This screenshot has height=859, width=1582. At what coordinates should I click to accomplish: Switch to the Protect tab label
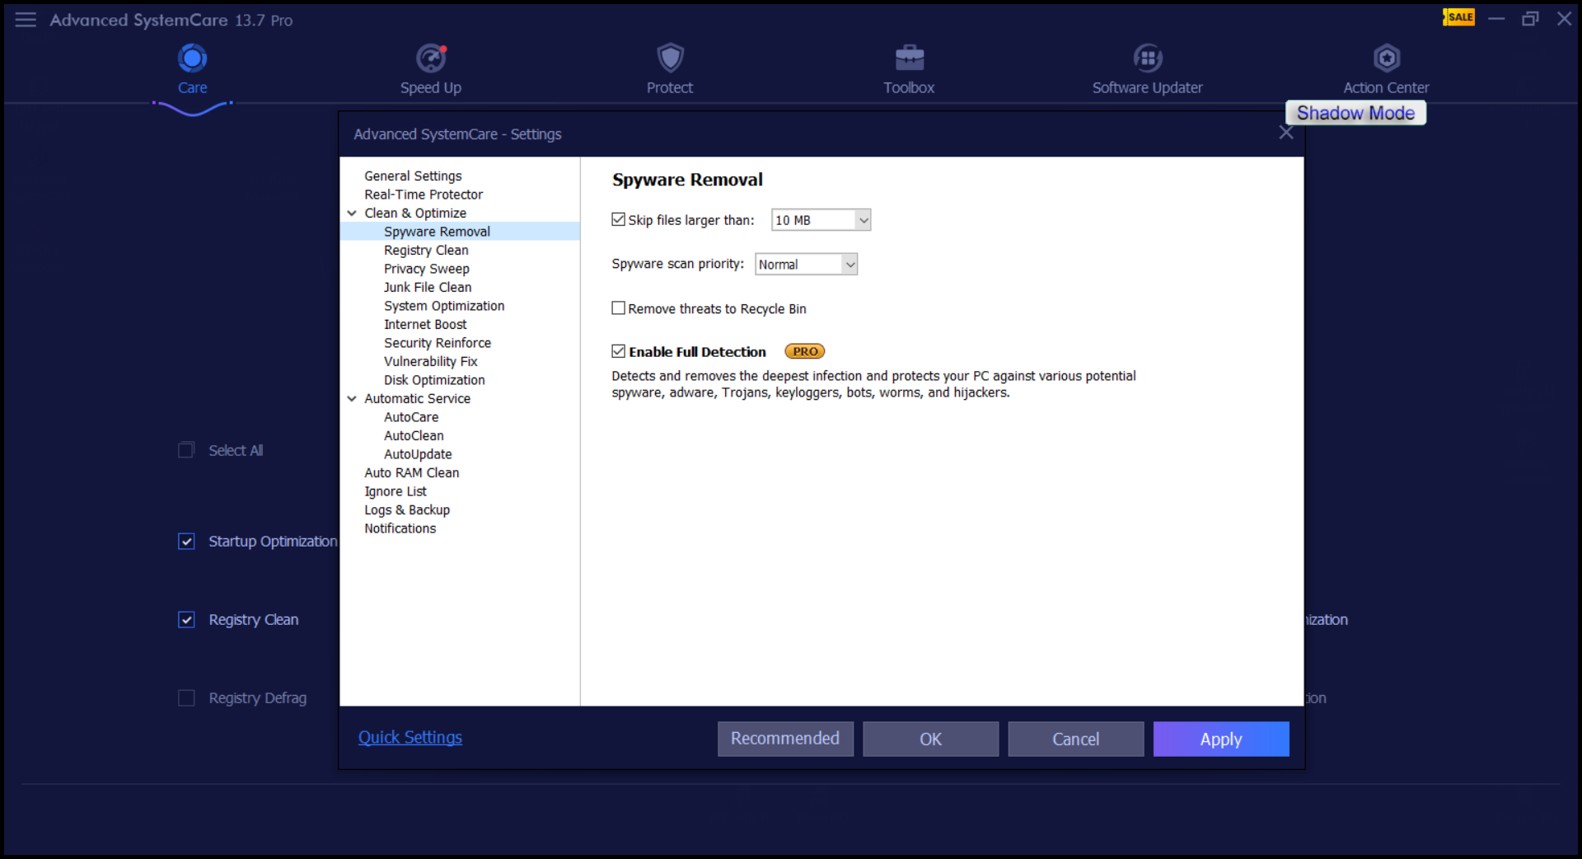tap(670, 87)
